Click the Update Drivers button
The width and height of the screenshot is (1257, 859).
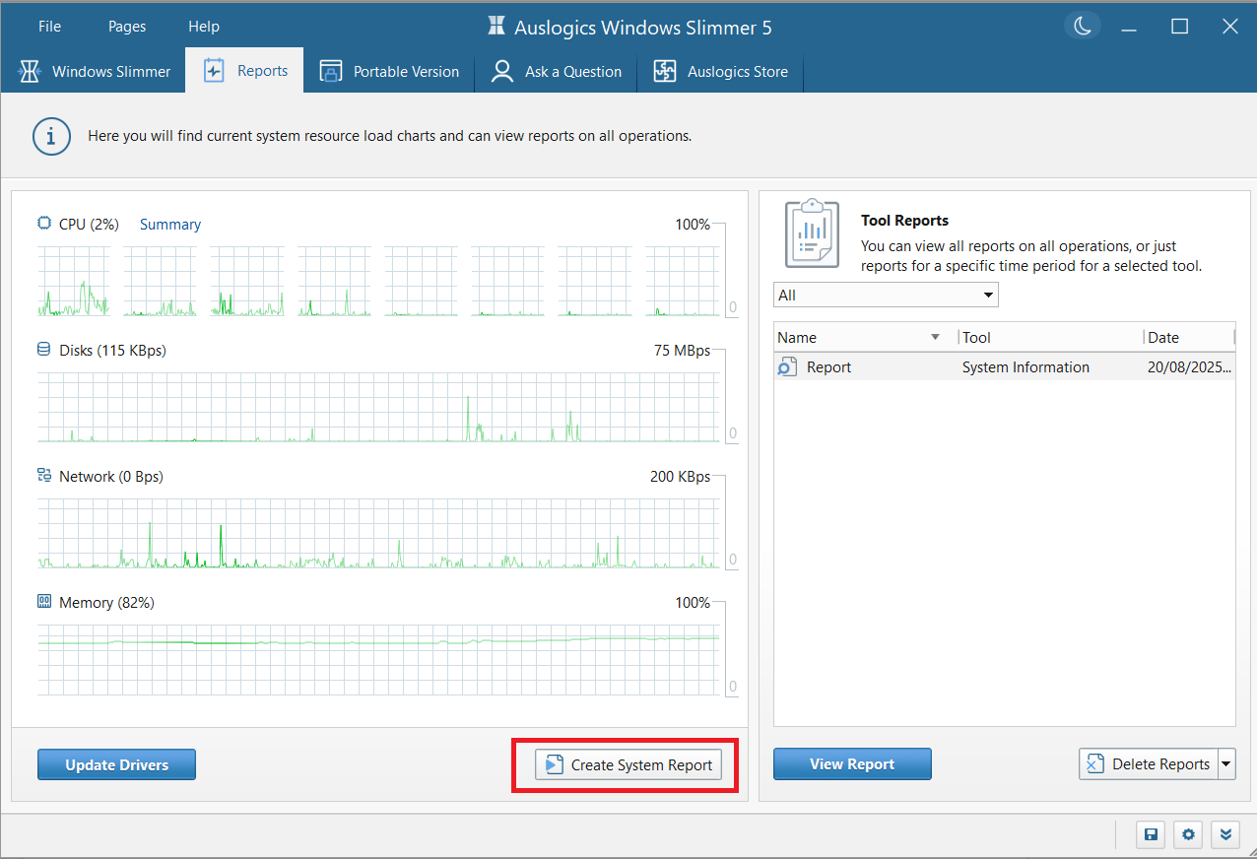(x=116, y=763)
